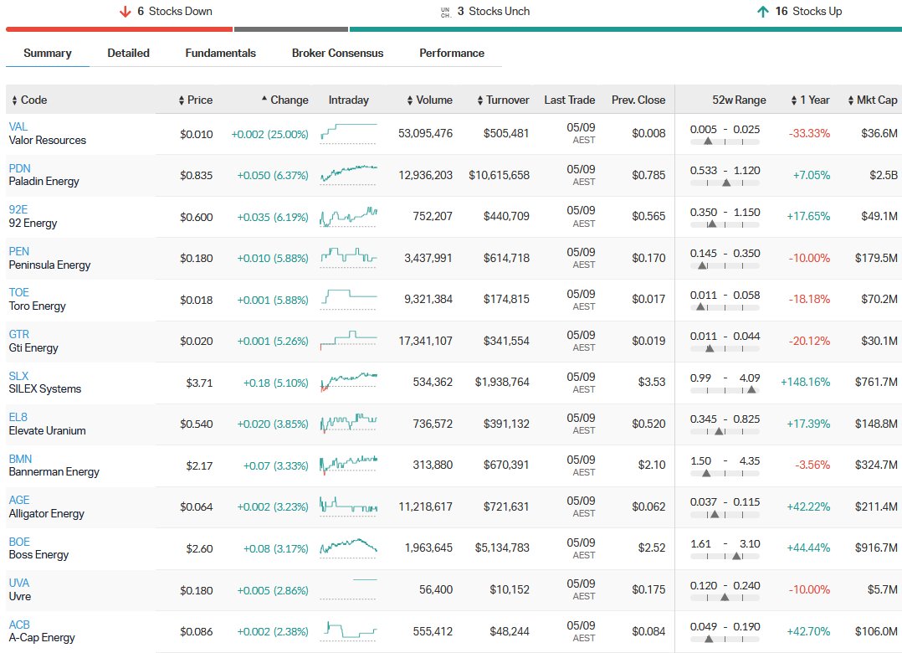This screenshot has width=902, height=653.
Task: Click Paladin Energy intraday chart
Action: click(x=349, y=174)
